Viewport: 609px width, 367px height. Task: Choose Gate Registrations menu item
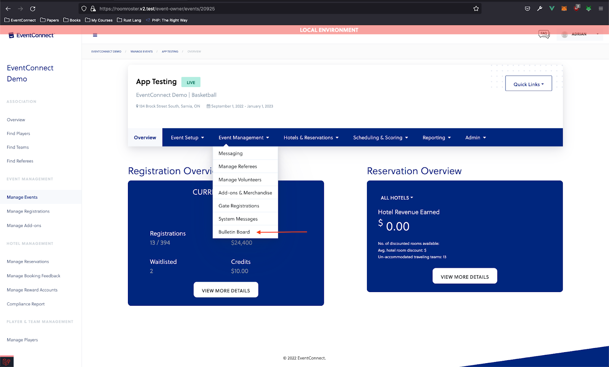[x=245, y=206]
